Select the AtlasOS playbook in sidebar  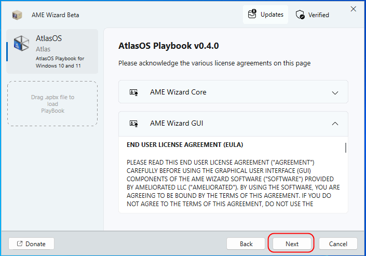pyautogui.click(x=52, y=51)
